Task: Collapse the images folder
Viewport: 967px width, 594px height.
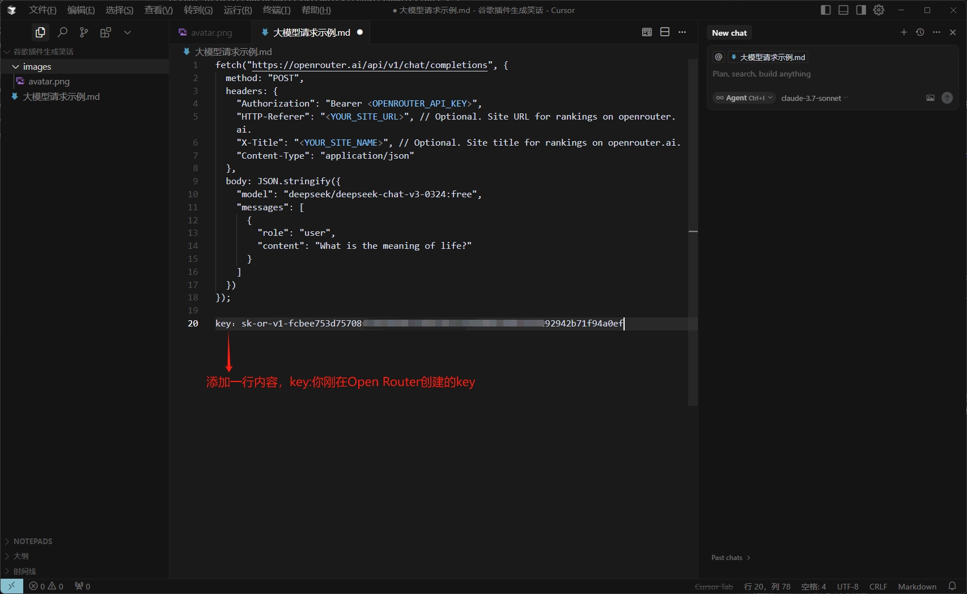Action: tap(16, 67)
